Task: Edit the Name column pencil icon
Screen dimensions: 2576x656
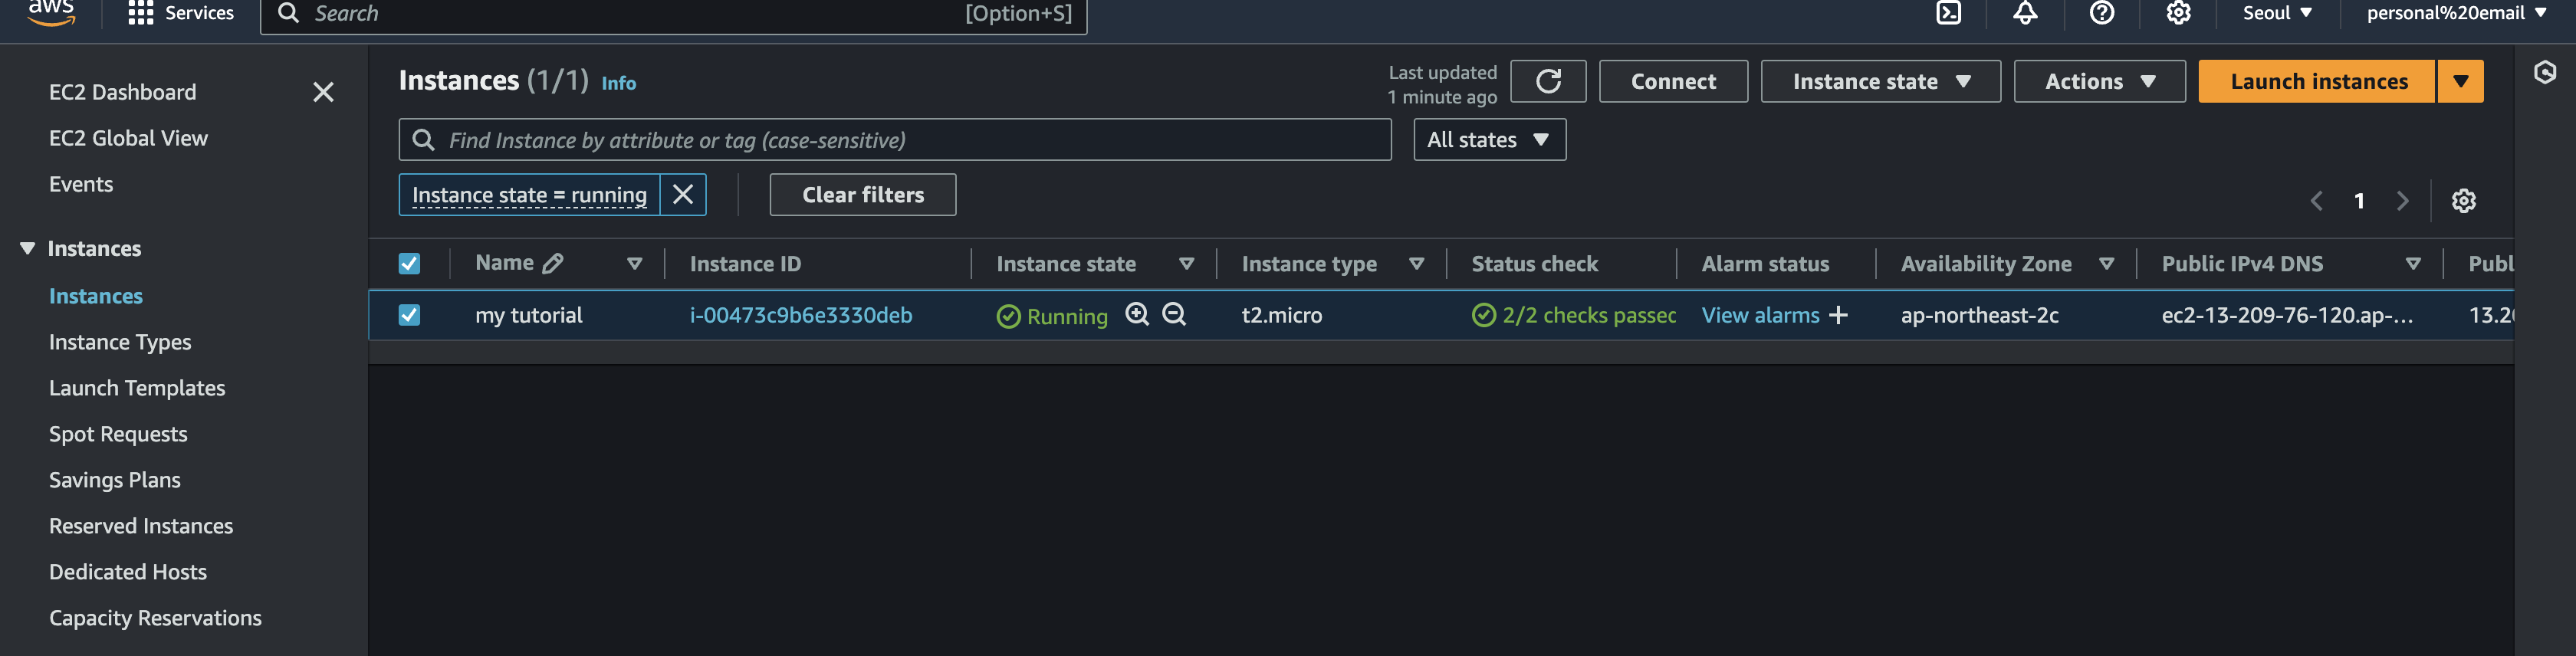Action: coord(553,263)
